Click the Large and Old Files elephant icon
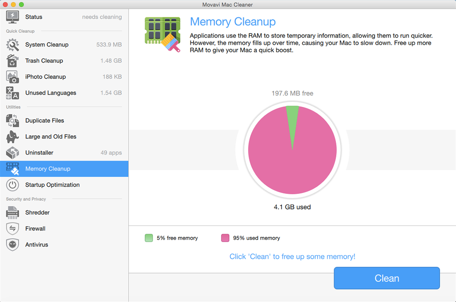The width and height of the screenshot is (456, 302). pos(12,137)
